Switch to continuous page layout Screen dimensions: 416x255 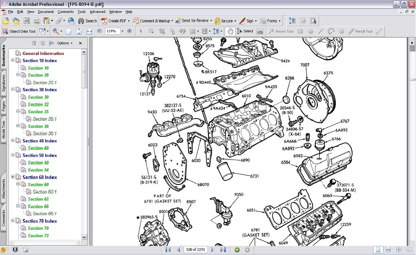click(x=388, y=250)
